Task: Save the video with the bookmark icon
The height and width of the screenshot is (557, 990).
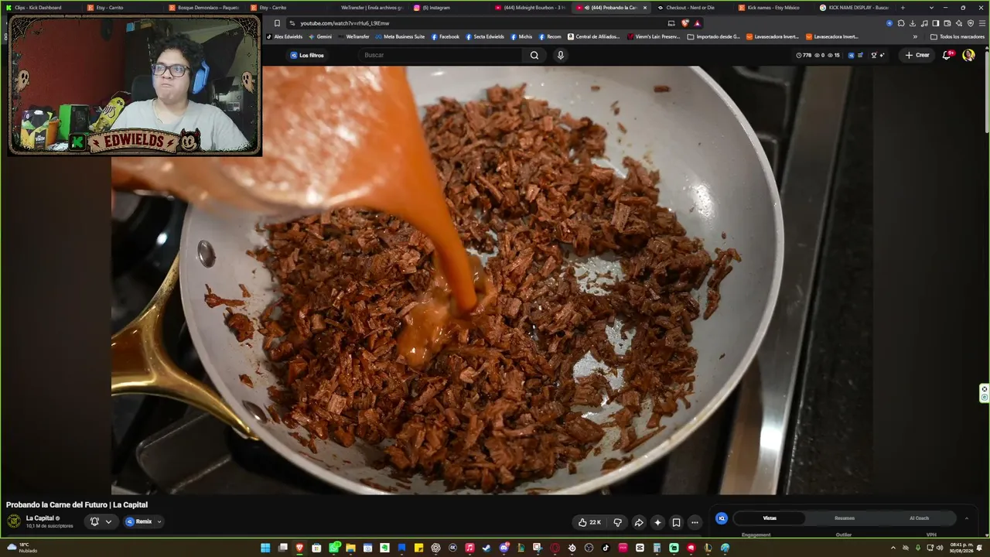Action: (x=676, y=522)
